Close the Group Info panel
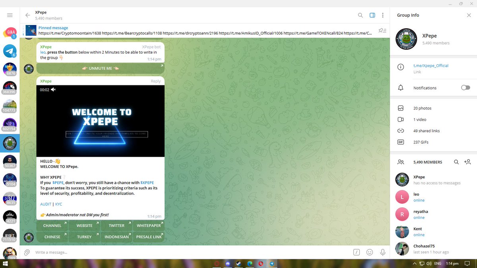477x268 pixels. [x=469, y=15]
